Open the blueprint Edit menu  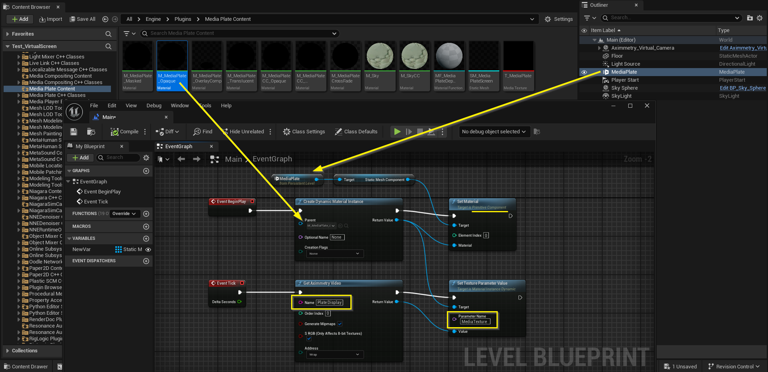pos(112,106)
